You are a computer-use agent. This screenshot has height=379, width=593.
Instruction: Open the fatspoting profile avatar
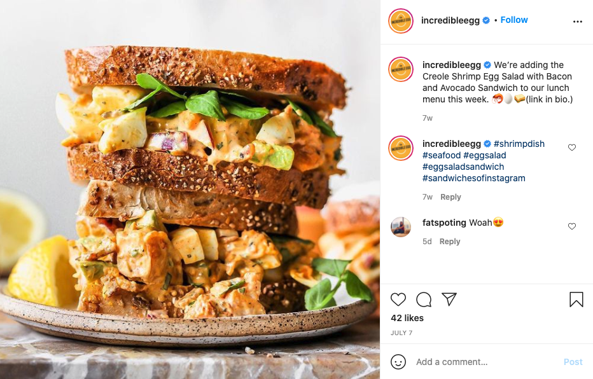[401, 227]
